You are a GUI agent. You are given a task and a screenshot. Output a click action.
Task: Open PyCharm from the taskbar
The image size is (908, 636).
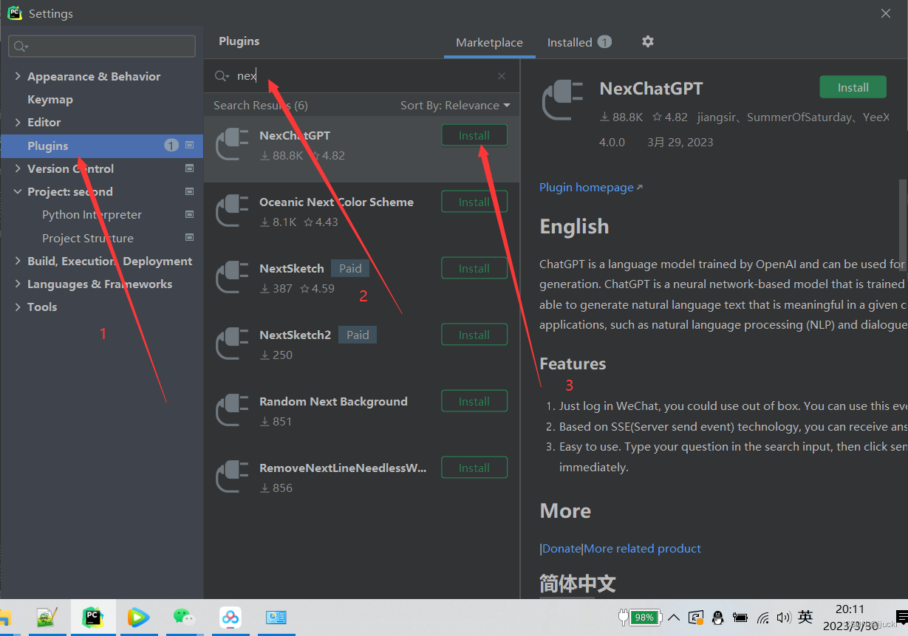point(92,618)
